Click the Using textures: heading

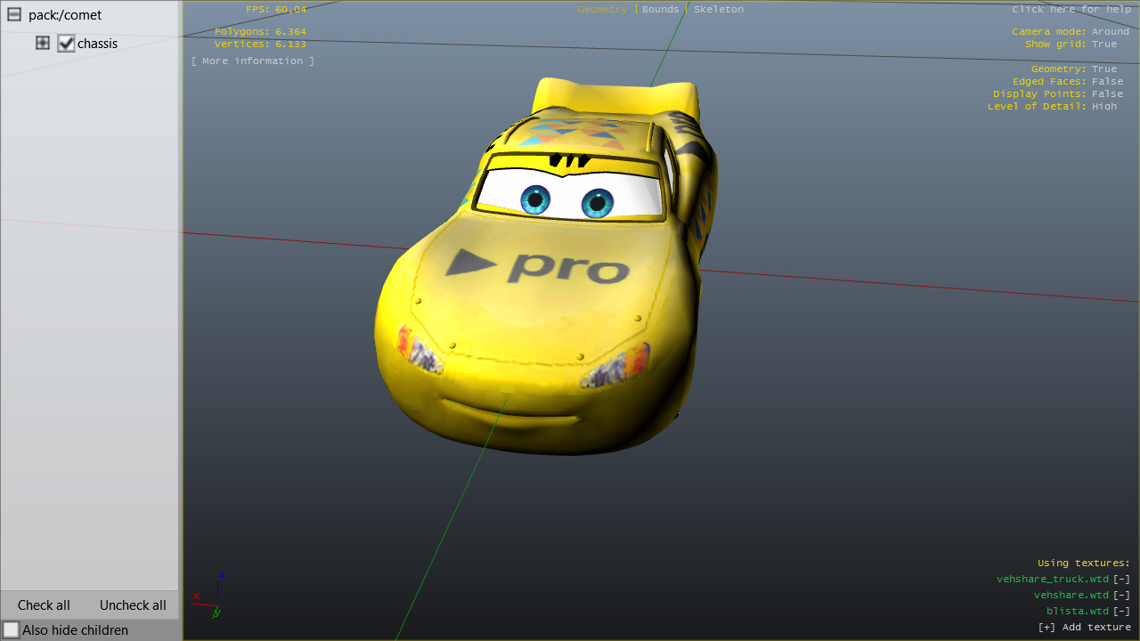1084,563
